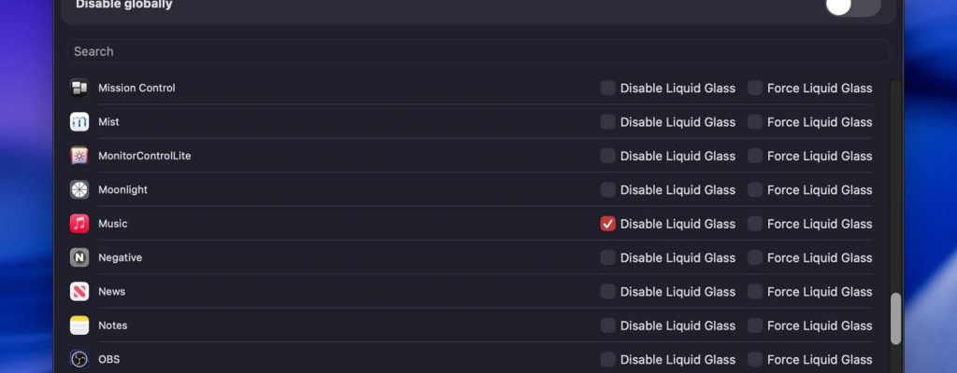Check Disable Liquid Glass for OBS
957x373 pixels.
pyautogui.click(x=607, y=359)
